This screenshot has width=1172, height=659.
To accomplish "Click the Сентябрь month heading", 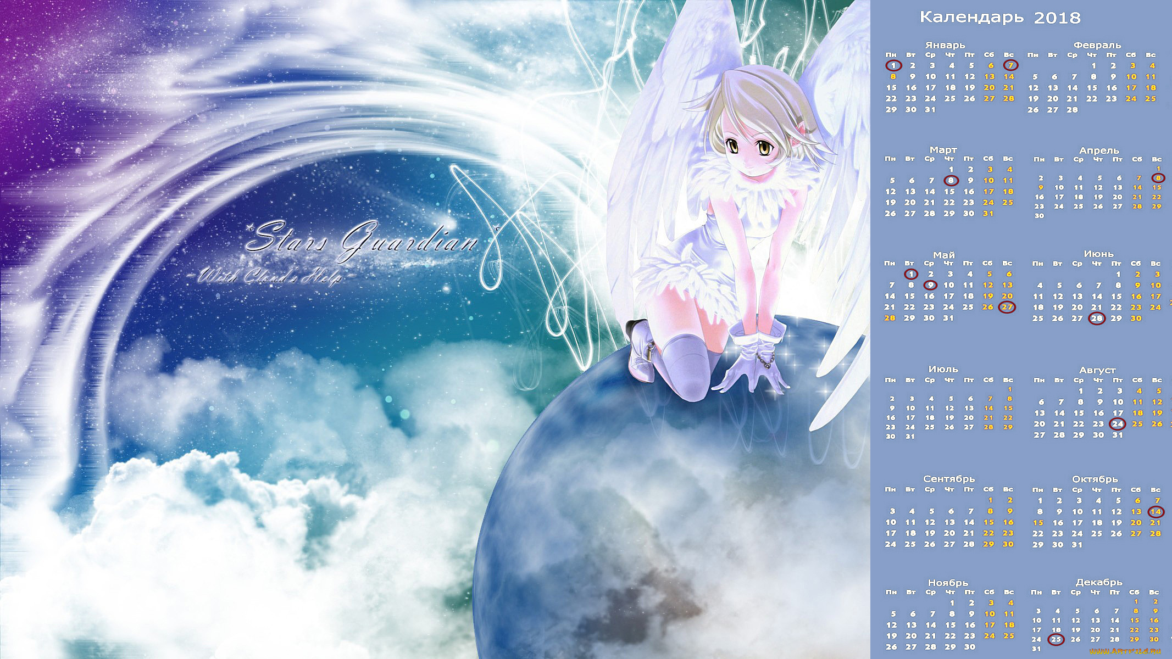I will click(x=949, y=479).
